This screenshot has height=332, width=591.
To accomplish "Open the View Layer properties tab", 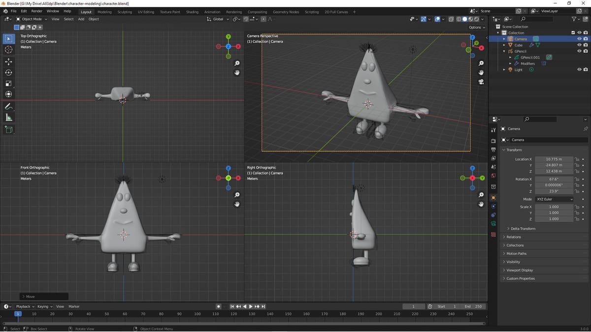I will click(x=493, y=158).
